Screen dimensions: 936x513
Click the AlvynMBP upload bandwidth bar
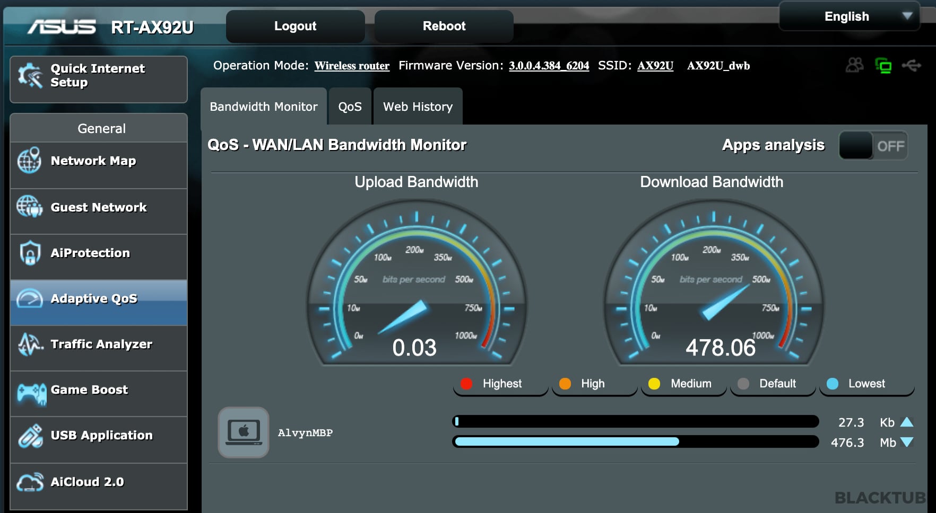pyautogui.click(x=636, y=422)
